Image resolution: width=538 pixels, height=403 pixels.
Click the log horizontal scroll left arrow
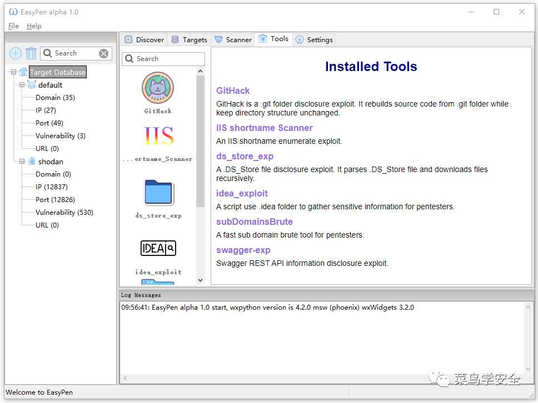125,379
